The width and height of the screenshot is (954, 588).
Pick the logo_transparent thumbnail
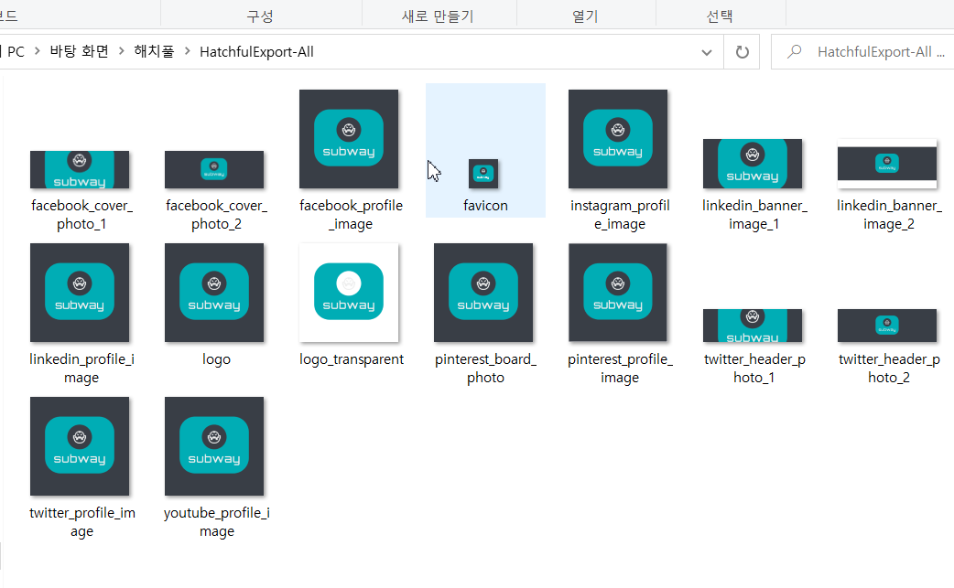click(349, 293)
